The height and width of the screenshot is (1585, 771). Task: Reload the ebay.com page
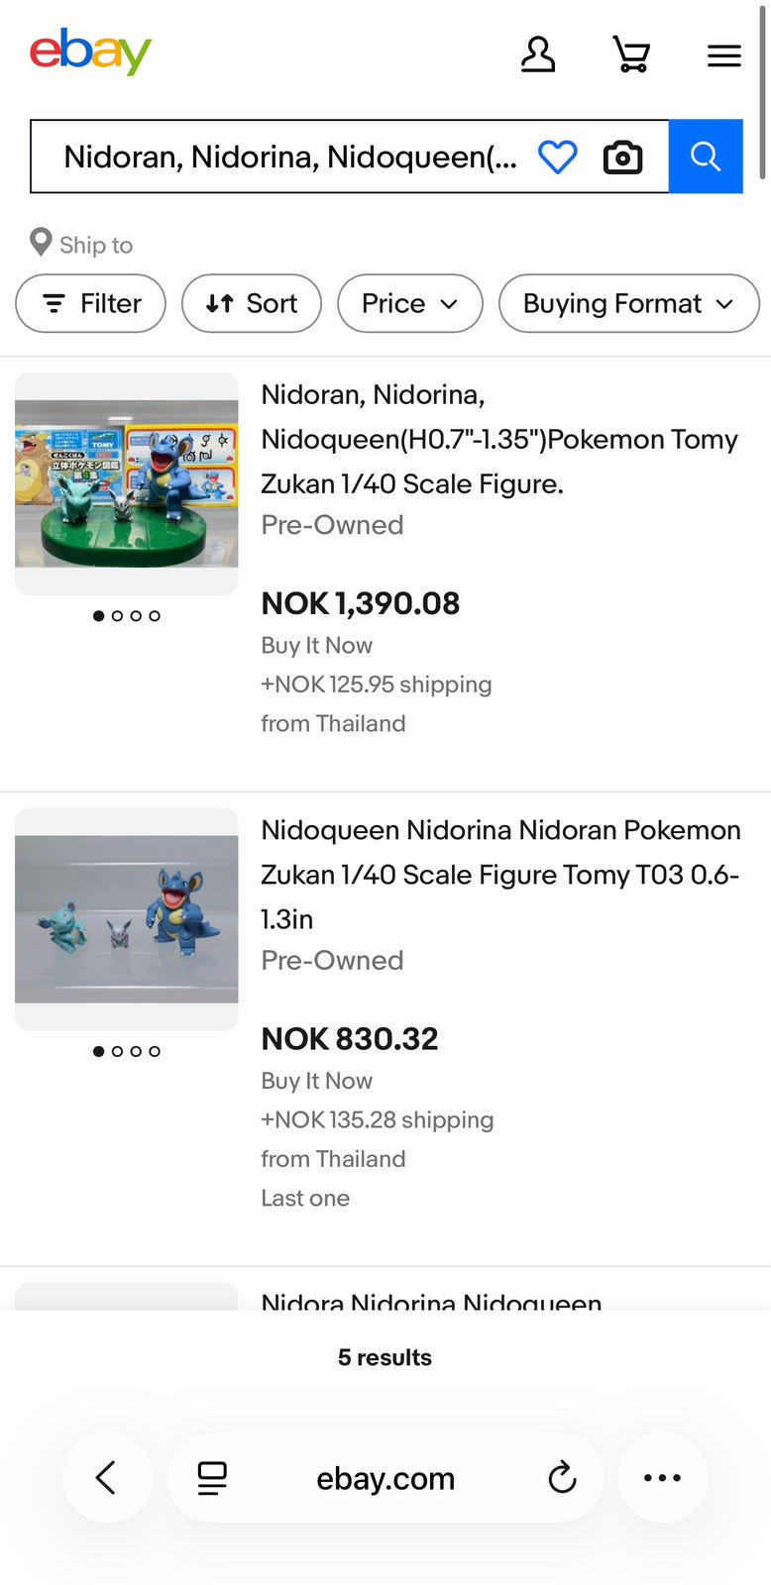tap(562, 1477)
